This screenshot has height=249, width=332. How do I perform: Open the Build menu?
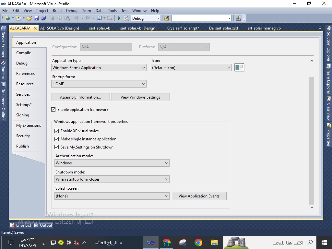point(57,10)
